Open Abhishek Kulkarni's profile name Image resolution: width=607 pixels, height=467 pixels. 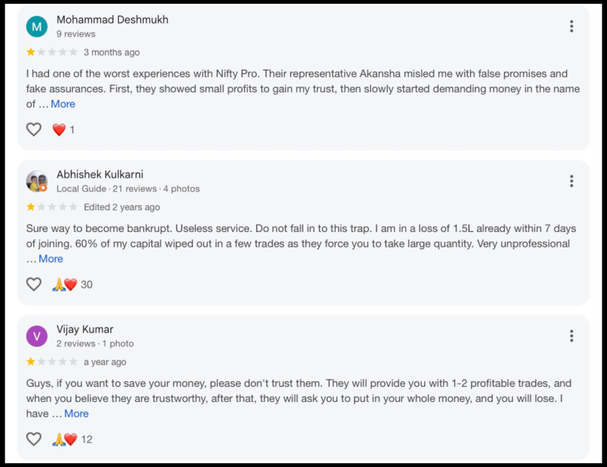(x=100, y=175)
